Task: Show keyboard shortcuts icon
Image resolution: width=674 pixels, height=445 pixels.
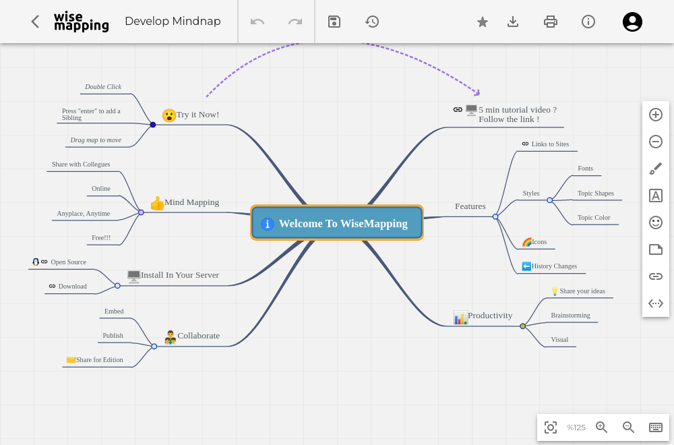Action: pyautogui.click(x=656, y=427)
